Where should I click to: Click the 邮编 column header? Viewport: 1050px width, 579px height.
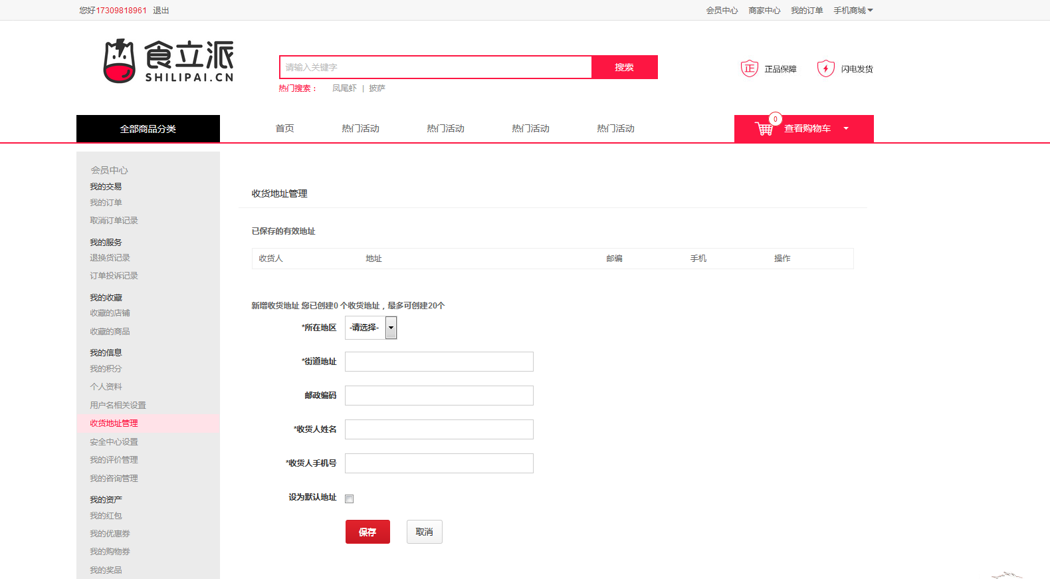(614, 259)
